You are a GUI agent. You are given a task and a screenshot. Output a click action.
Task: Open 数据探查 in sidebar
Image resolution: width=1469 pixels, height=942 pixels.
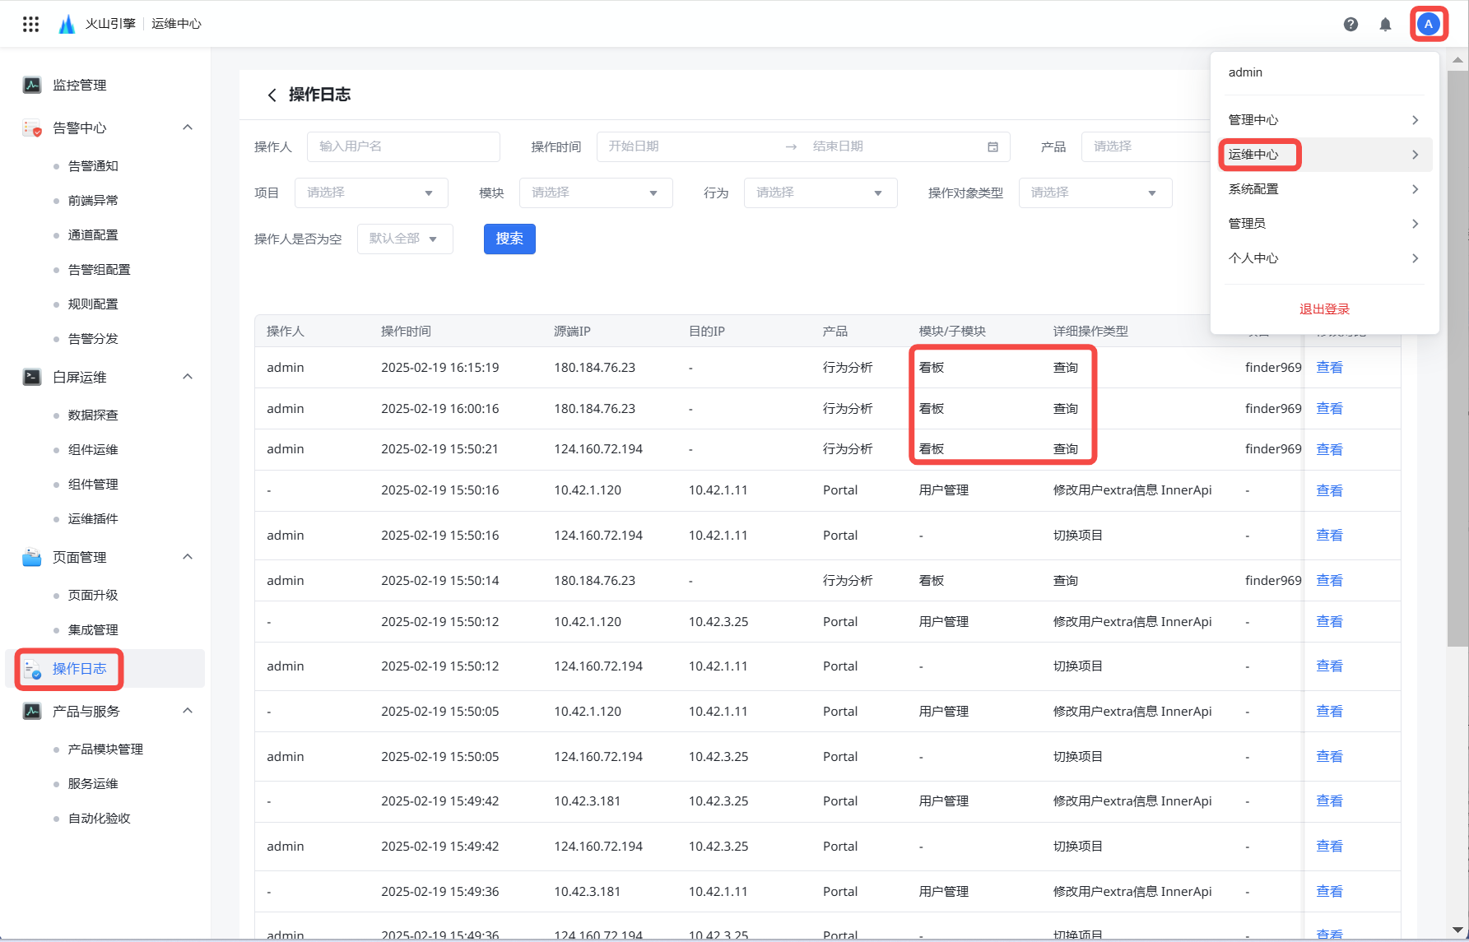[93, 415]
